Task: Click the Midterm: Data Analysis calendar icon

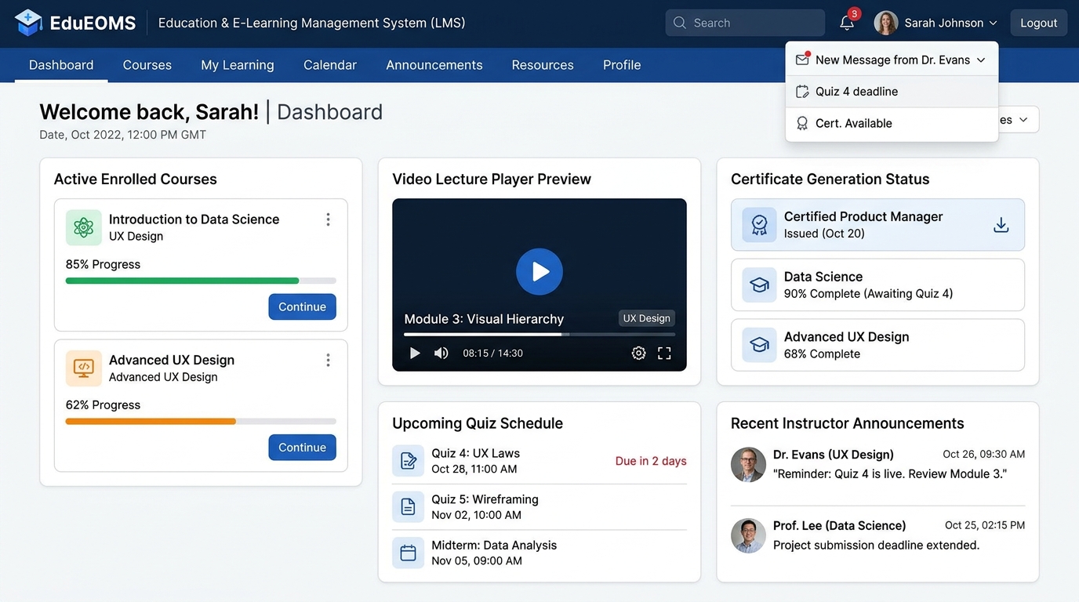Action: (x=408, y=553)
